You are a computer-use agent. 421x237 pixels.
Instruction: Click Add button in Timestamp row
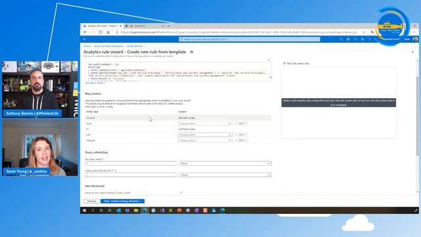click(241, 140)
